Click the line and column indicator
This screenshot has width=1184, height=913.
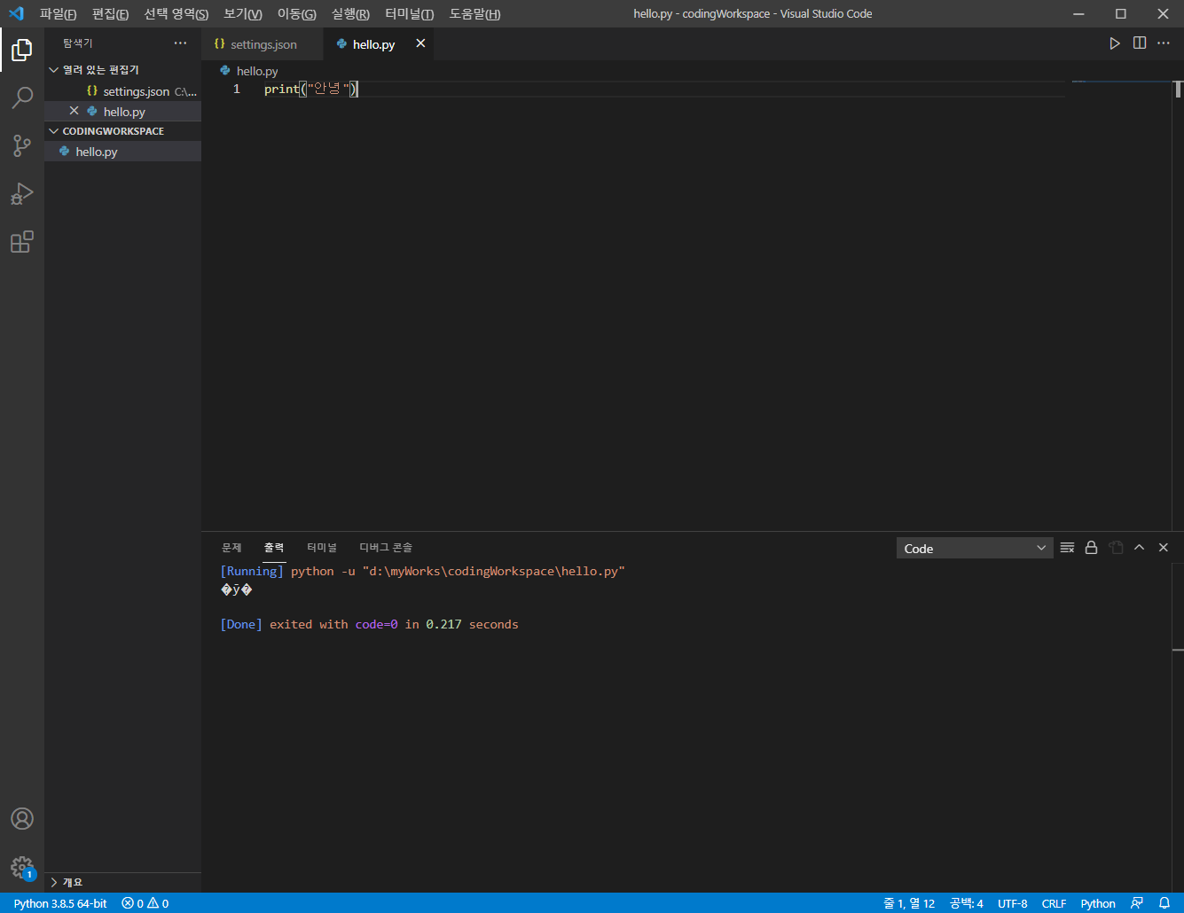click(x=909, y=903)
